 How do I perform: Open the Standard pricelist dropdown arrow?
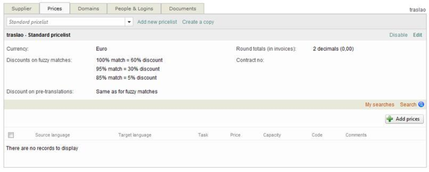click(x=129, y=22)
